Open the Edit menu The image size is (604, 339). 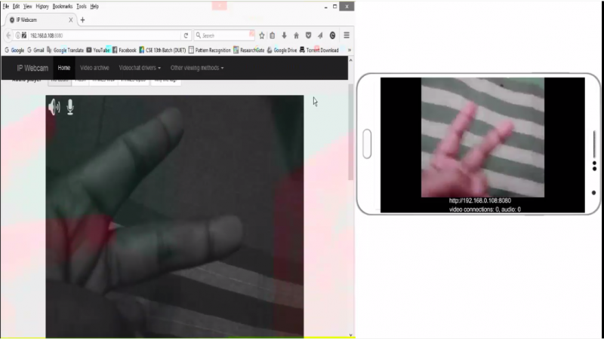pos(16,6)
